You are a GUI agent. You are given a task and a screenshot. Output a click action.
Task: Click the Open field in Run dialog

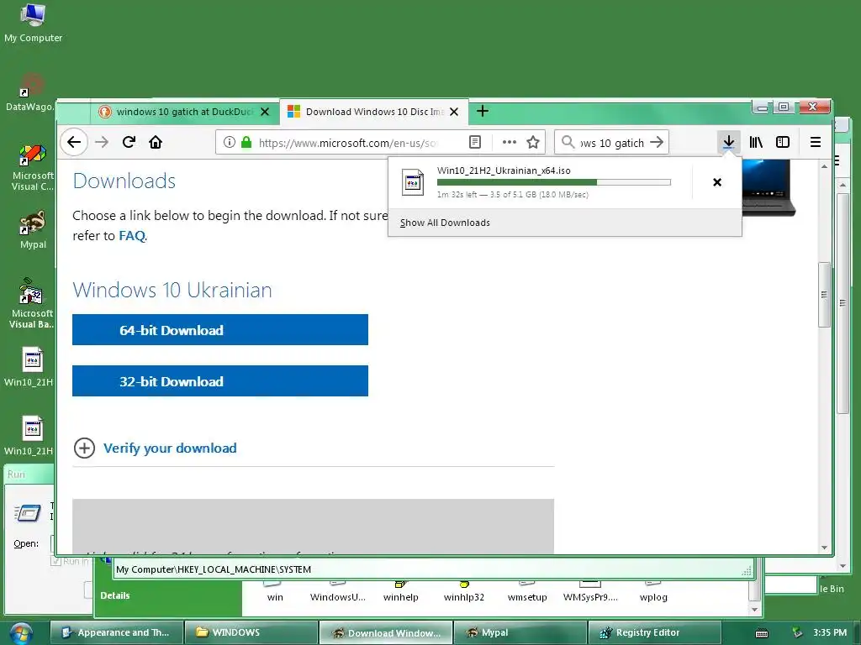[x=53, y=543]
